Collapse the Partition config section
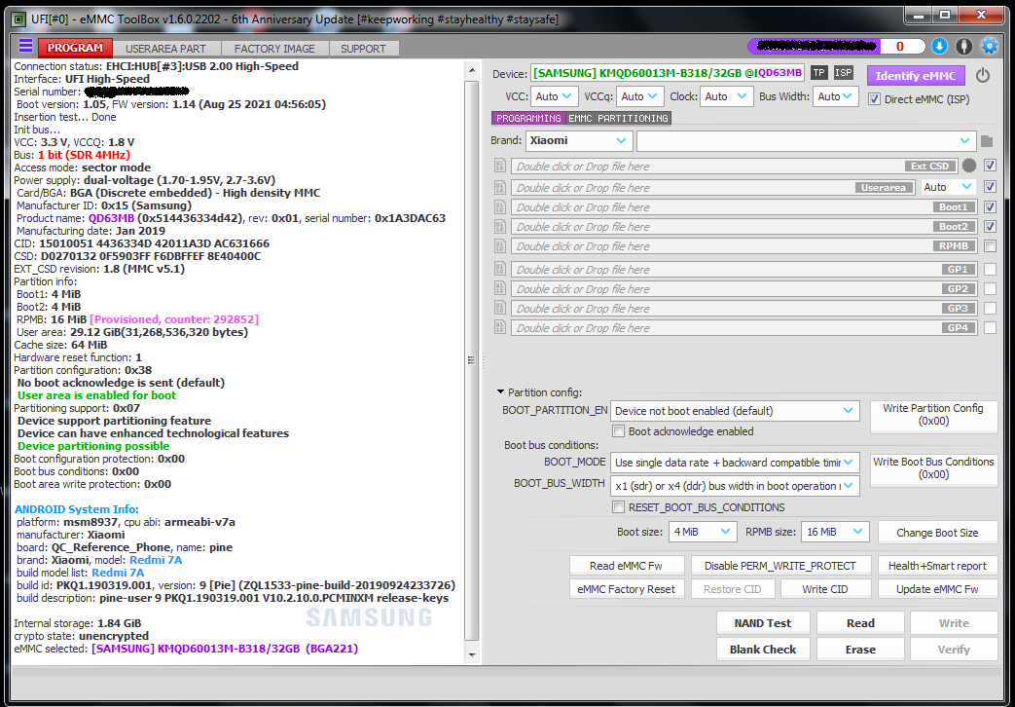The width and height of the screenshot is (1015, 707). point(500,392)
